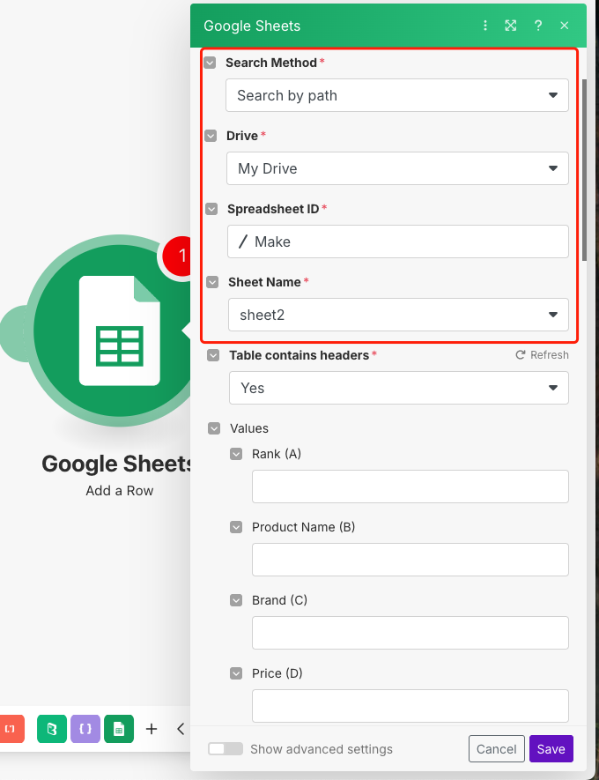The image size is (599, 780).
Task: Toggle the Table contains headers checkbox
Action: [x=213, y=355]
